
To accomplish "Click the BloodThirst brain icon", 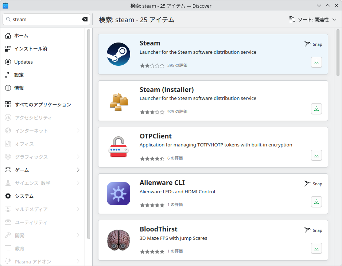I will click(x=118, y=240).
